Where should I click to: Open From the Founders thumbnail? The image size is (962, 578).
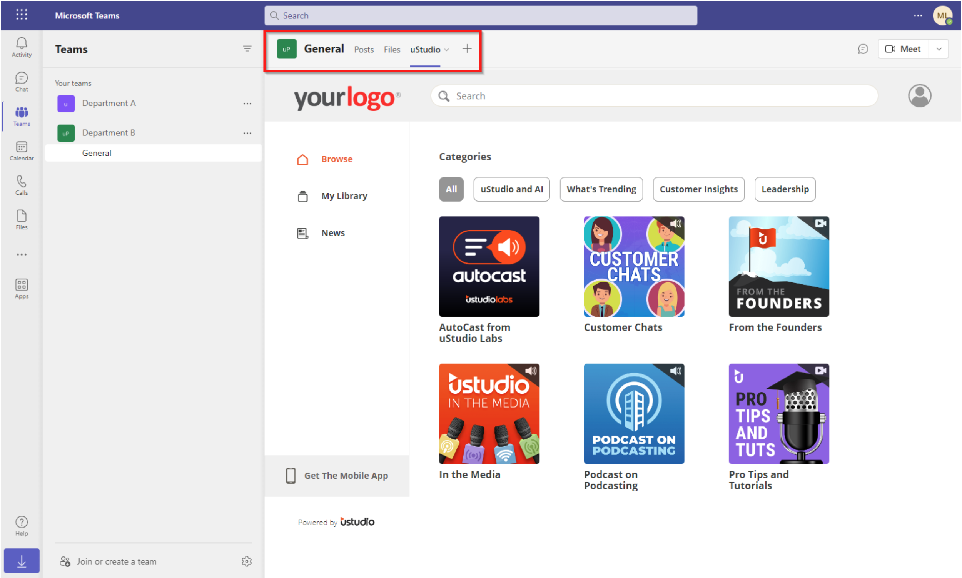click(778, 266)
